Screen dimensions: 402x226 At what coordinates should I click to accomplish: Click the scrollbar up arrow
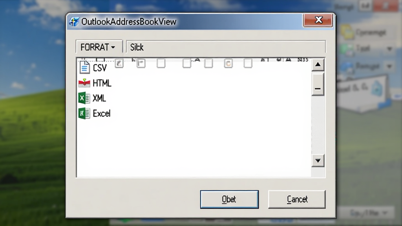coord(318,65)
